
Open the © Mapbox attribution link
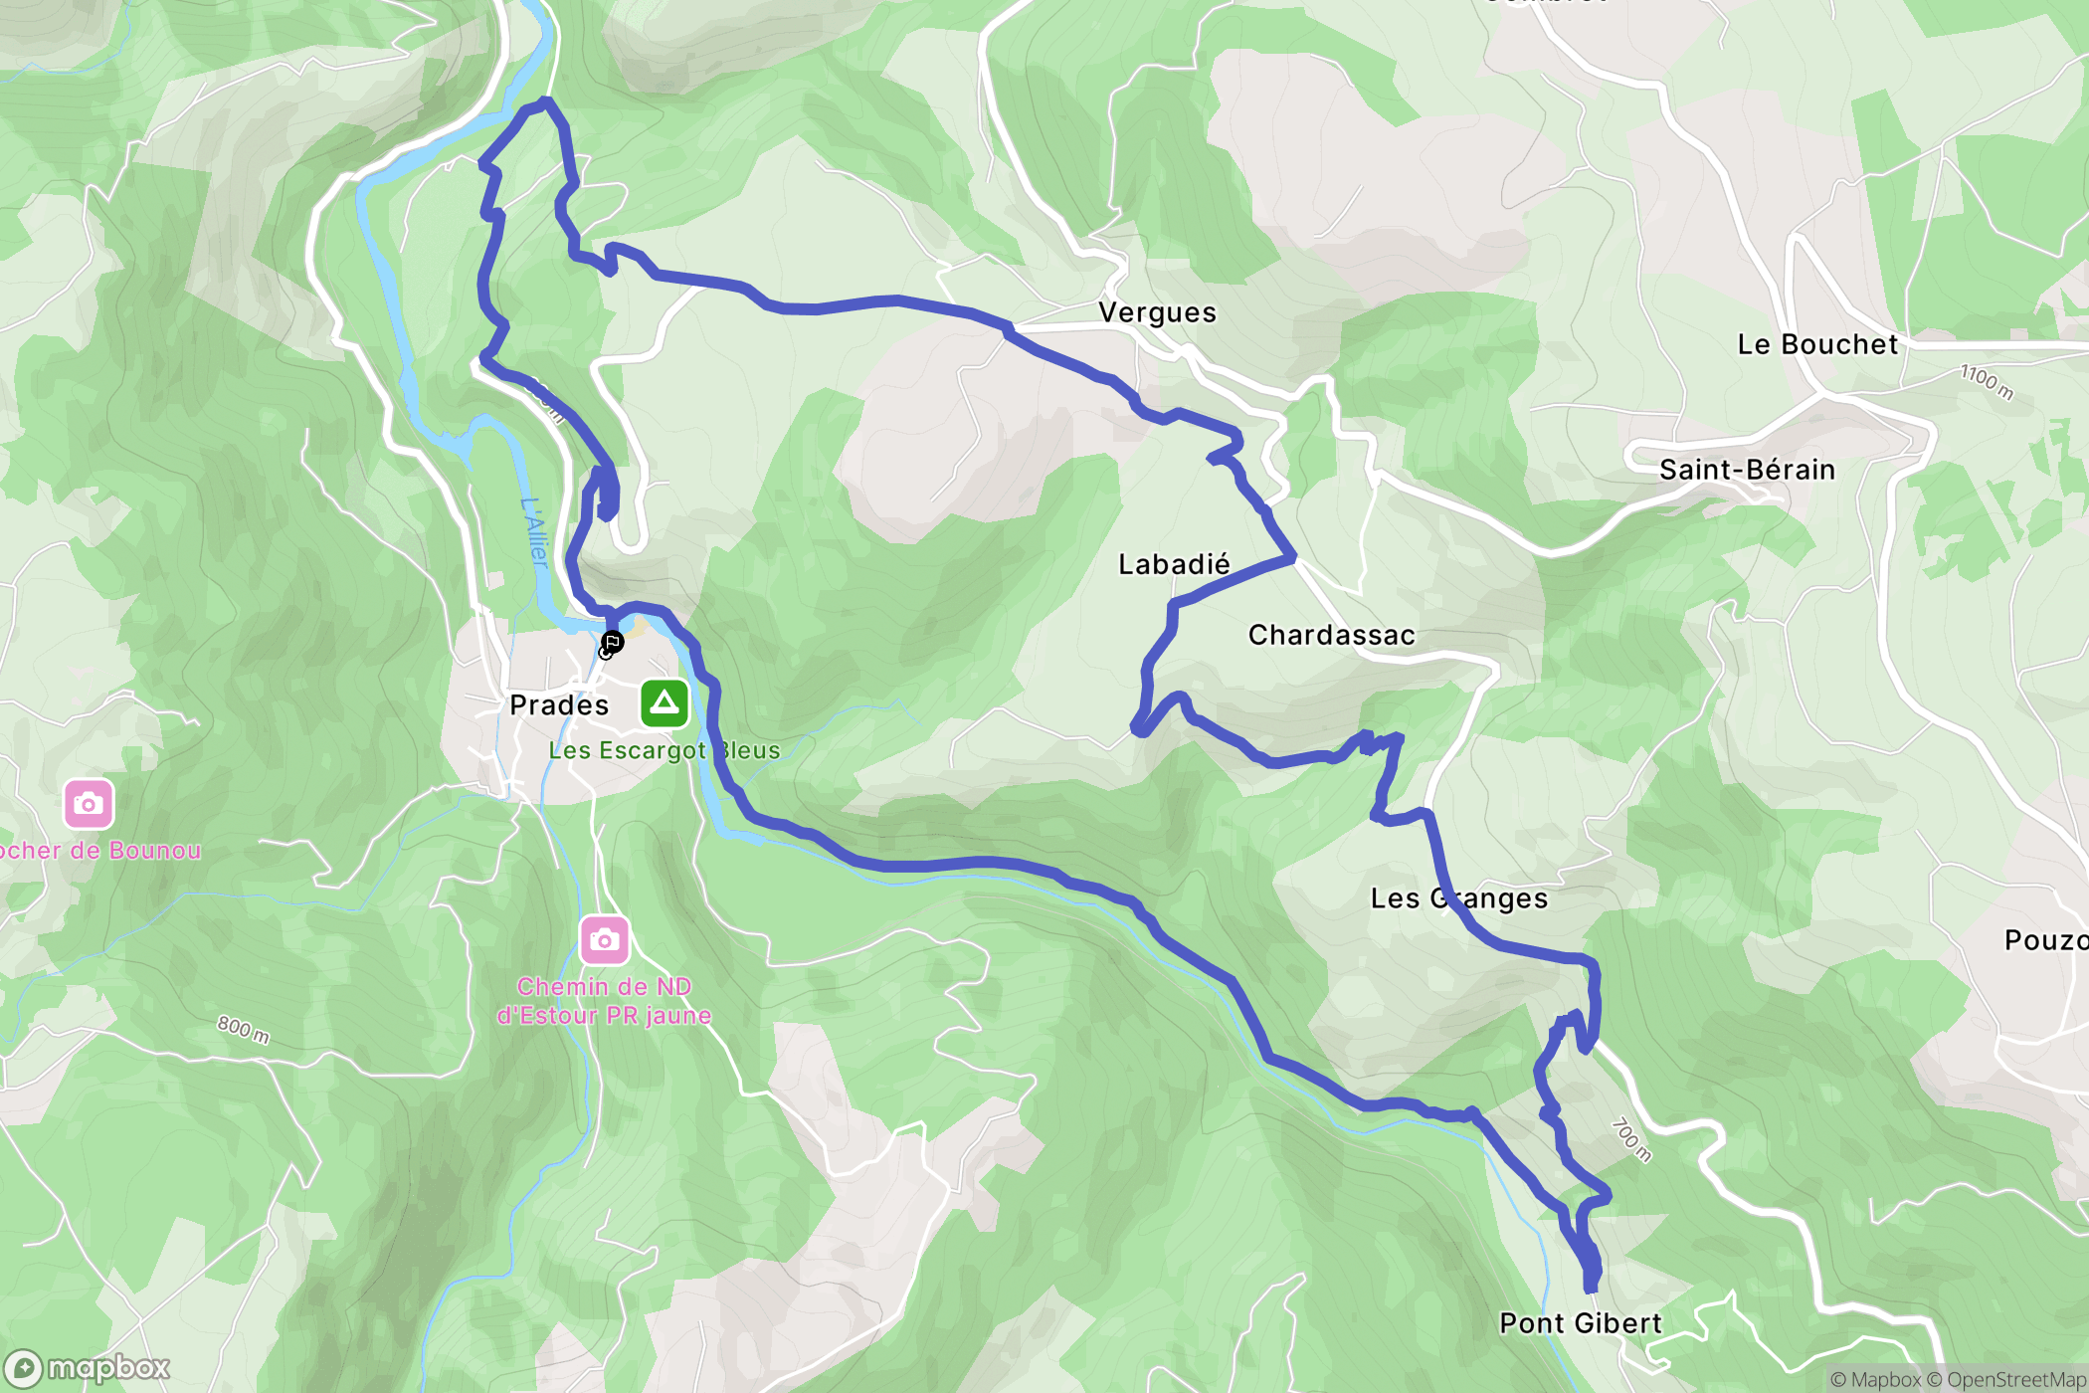tap(1876, 1379)
